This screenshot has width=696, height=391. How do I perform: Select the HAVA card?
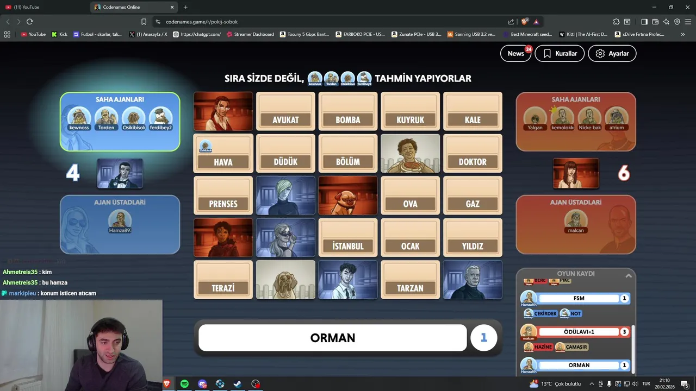click(x=223, y=154)
